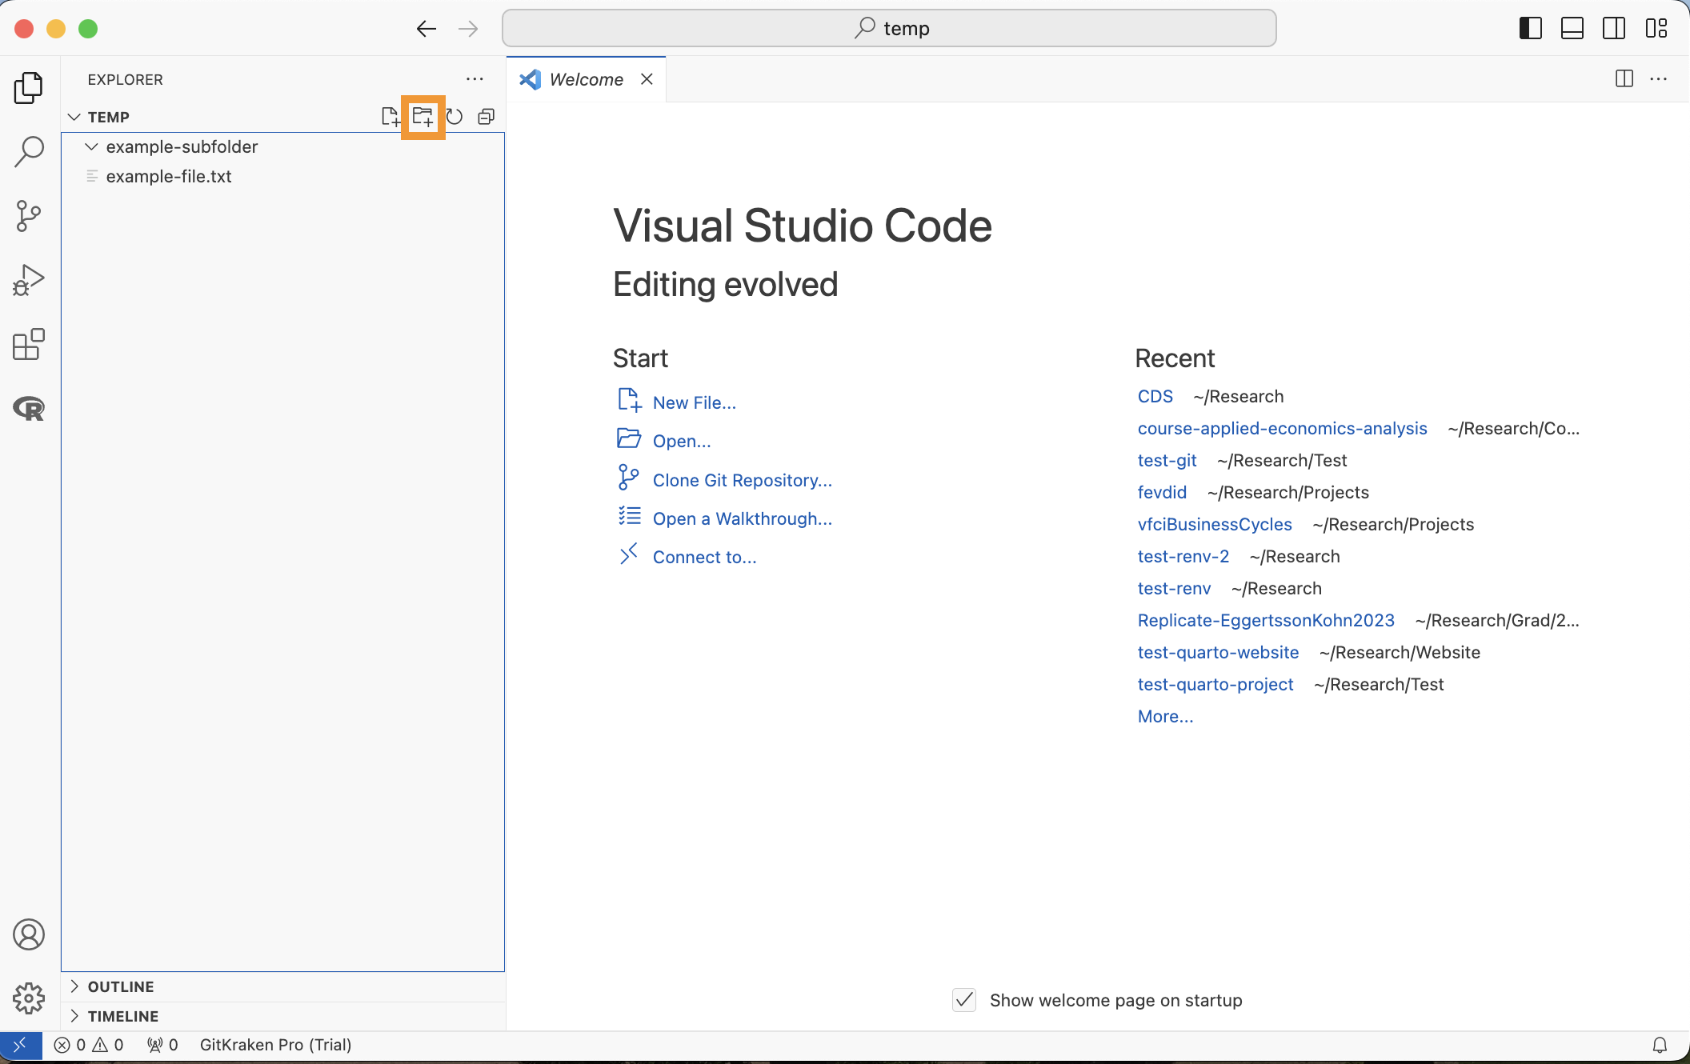Click the Clone Git Repository link

(x=742, y=480)
